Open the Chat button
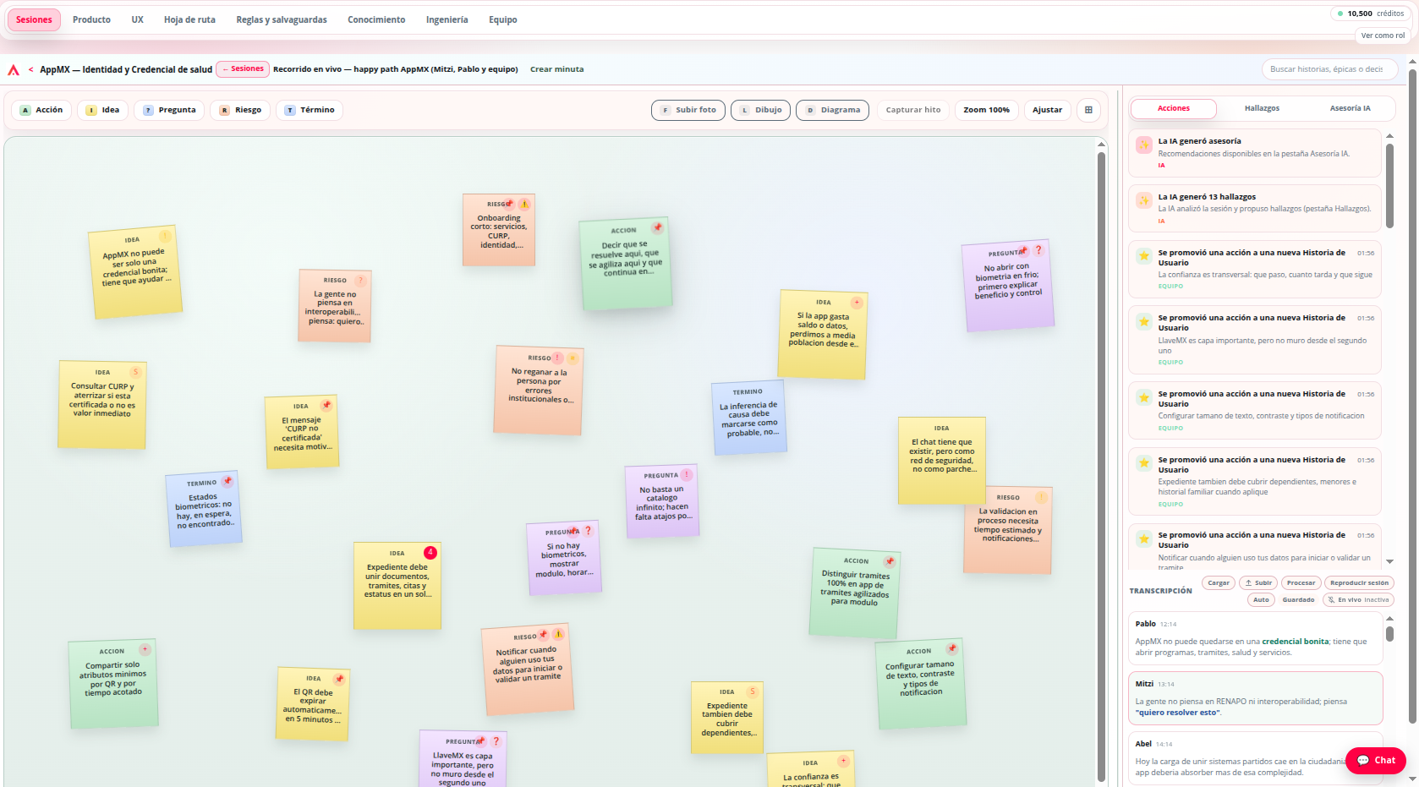This screenshot has height=787, width=1419. [x=1376, y=761]
